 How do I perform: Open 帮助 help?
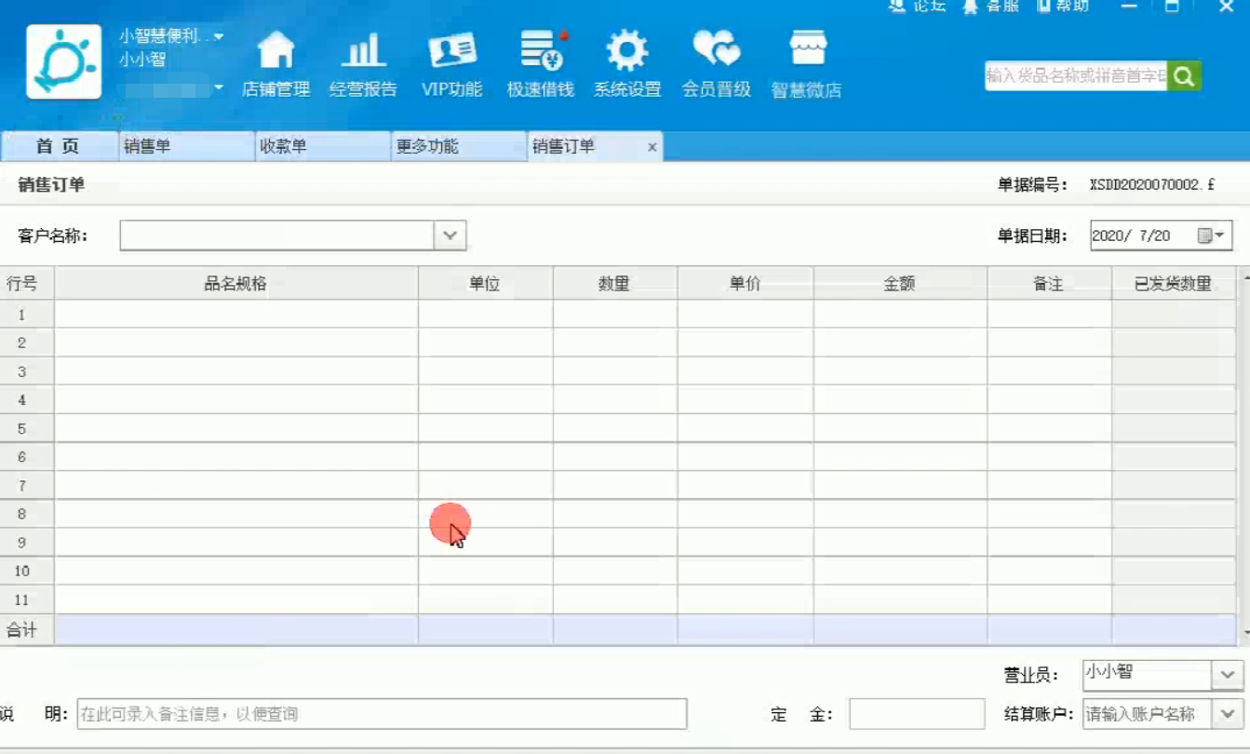pyautogui.click(x=1068, y=6)
